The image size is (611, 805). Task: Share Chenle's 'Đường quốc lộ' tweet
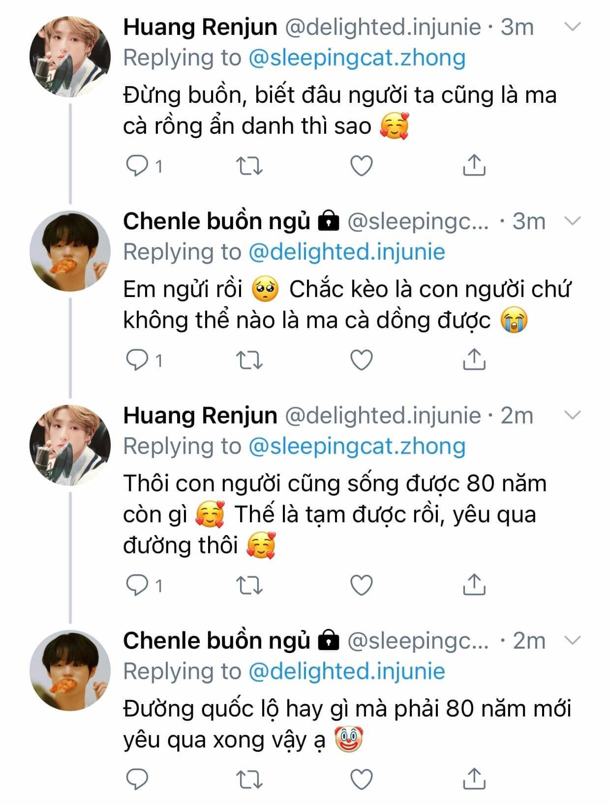pos(474,779)
